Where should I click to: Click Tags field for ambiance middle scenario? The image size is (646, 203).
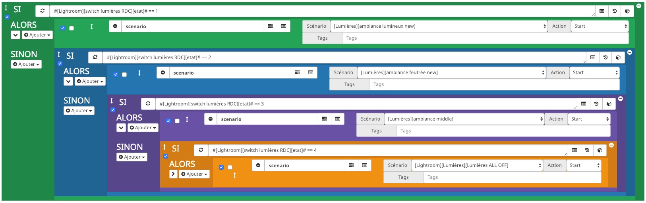click(503, 131)
